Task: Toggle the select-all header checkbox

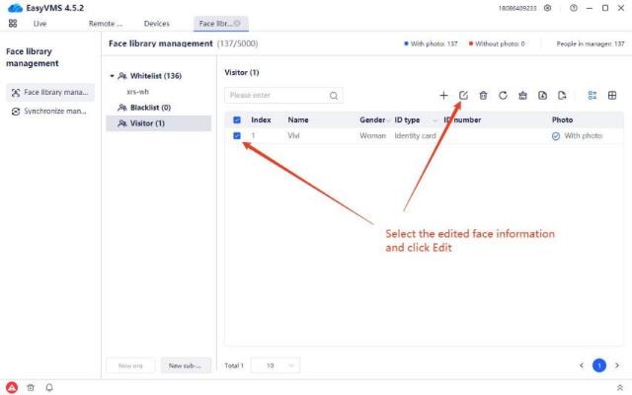Action: coord(237,119)
